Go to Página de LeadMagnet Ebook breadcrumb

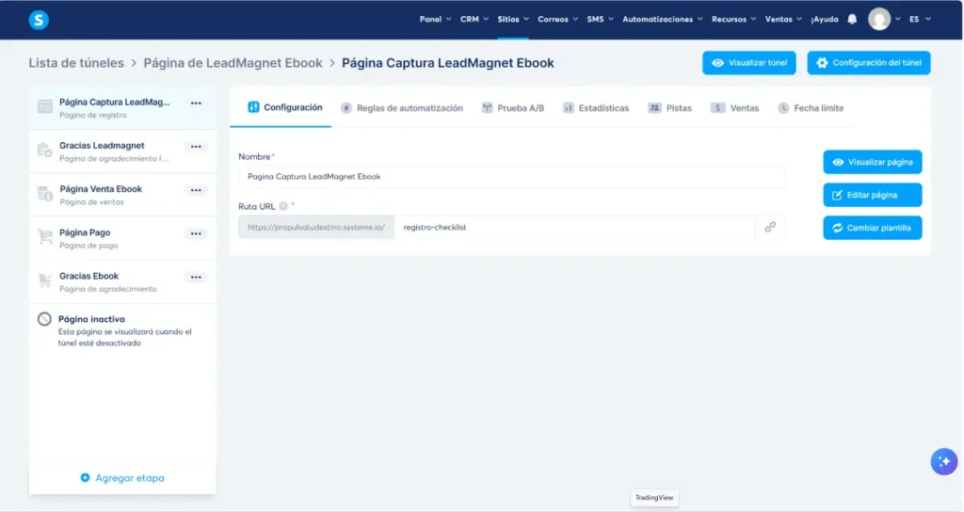pos(233,63)
